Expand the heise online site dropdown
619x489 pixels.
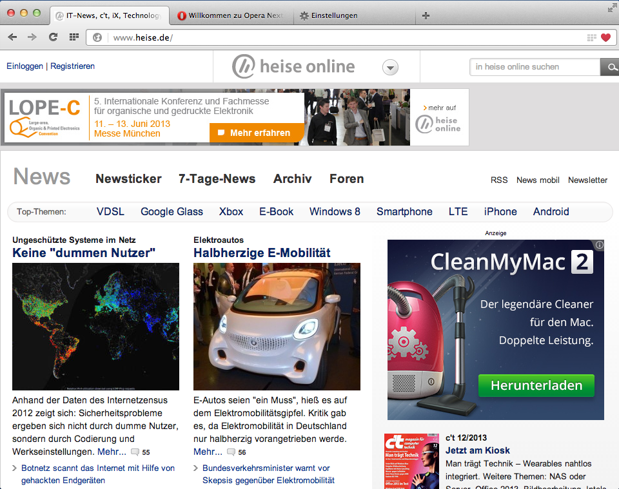[390, 68]
